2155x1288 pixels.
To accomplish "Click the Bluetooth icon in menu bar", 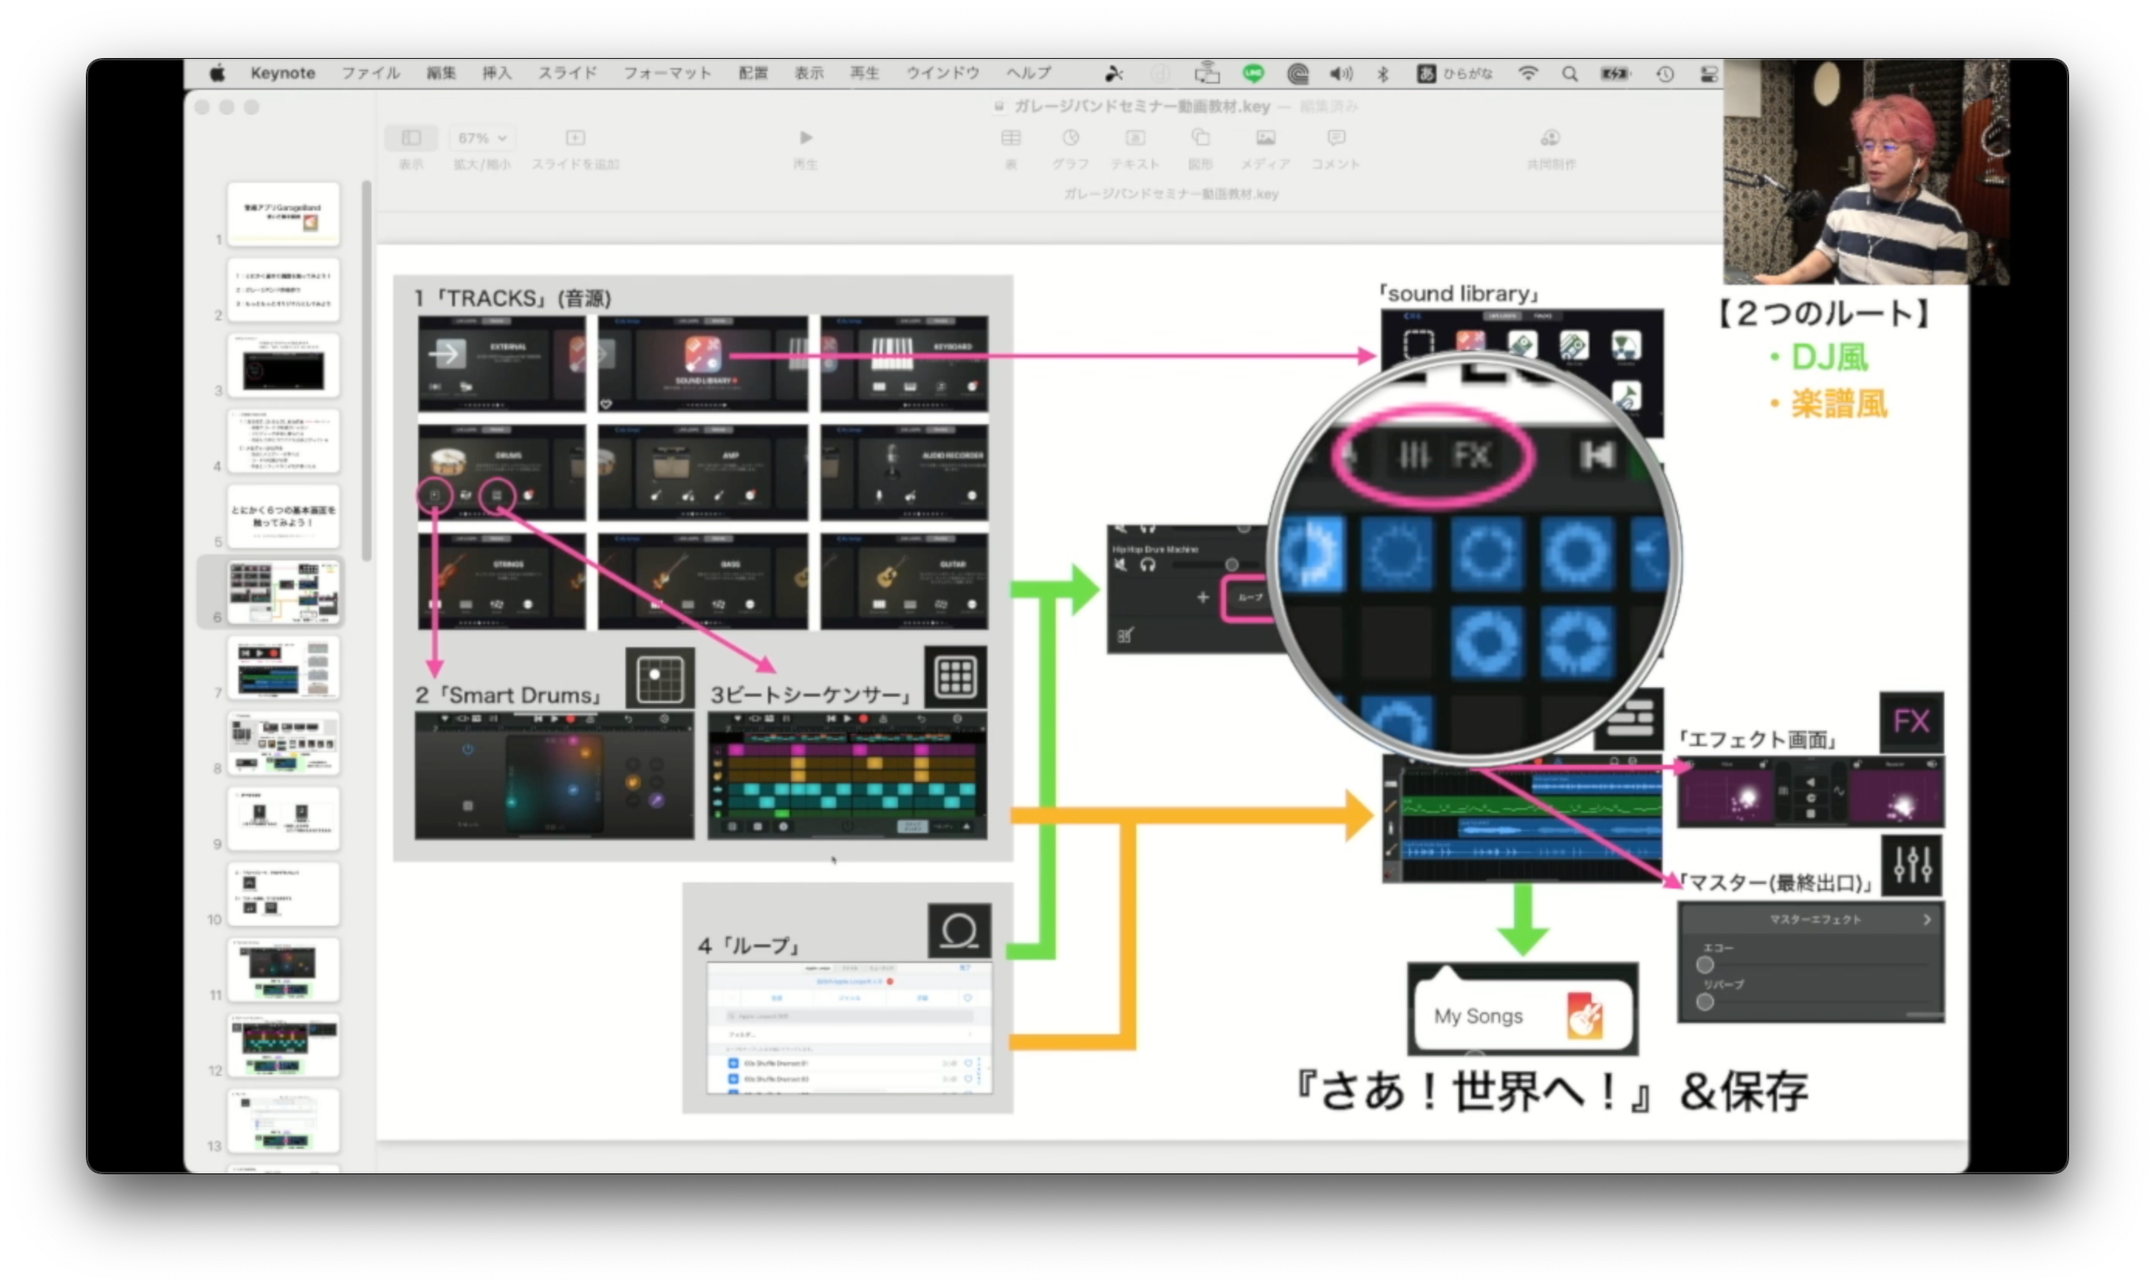I will tap(1382, 74).
